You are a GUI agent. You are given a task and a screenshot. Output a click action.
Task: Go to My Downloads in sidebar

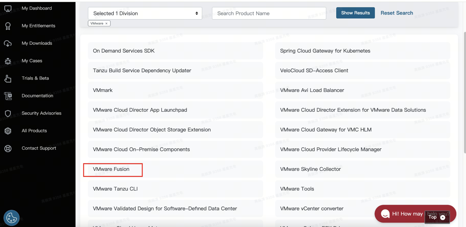click(37, 43)
